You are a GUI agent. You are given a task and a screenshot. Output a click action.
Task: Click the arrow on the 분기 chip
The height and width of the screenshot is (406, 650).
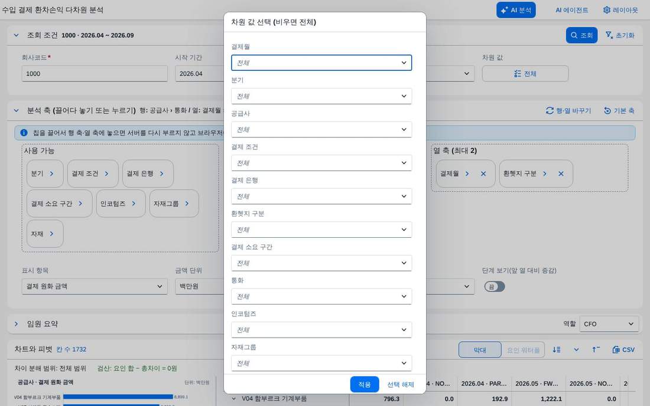[52, 173]
